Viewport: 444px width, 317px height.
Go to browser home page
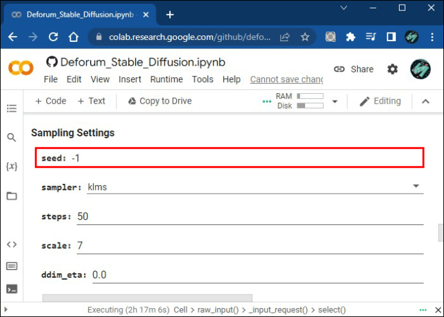click(73, 37)
